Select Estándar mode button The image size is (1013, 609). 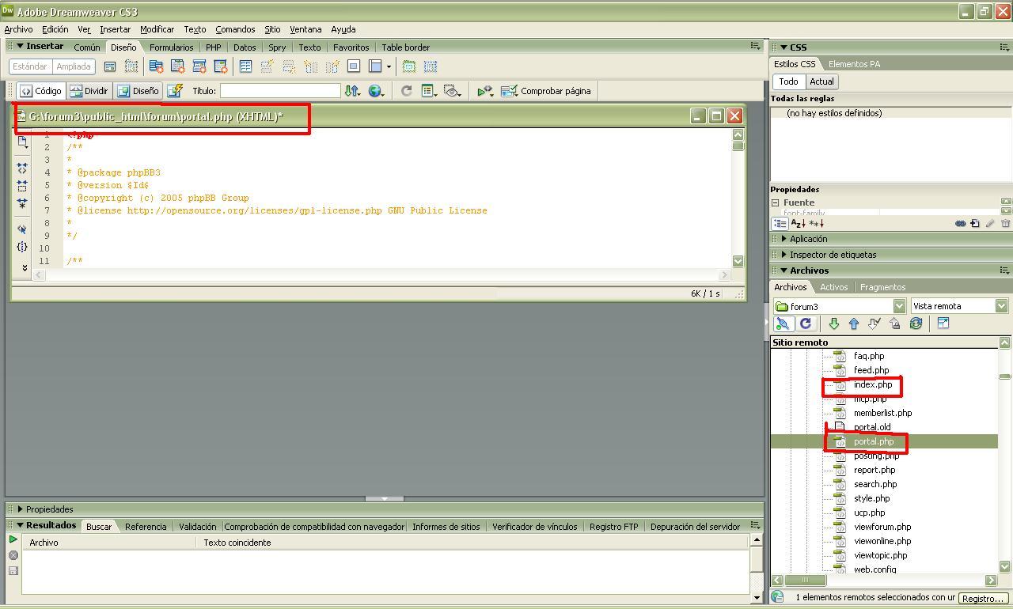click(30, 66)
